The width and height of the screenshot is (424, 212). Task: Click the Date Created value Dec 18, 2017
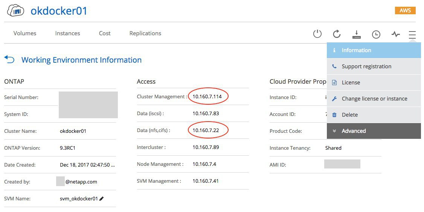click(x=87, y=165)
